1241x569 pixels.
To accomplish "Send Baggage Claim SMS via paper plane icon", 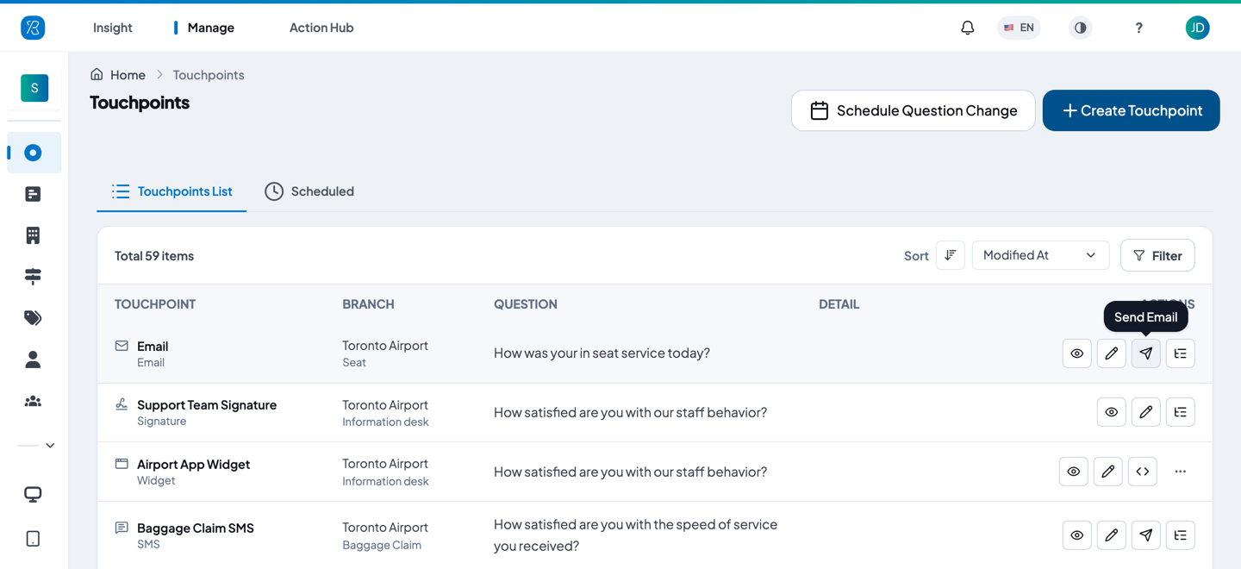I will point(1146,535).
